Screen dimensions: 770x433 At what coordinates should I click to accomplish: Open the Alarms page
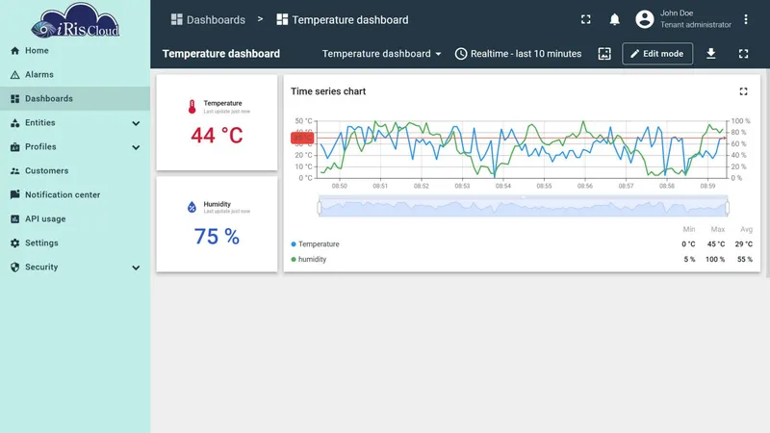coord(75,75)
